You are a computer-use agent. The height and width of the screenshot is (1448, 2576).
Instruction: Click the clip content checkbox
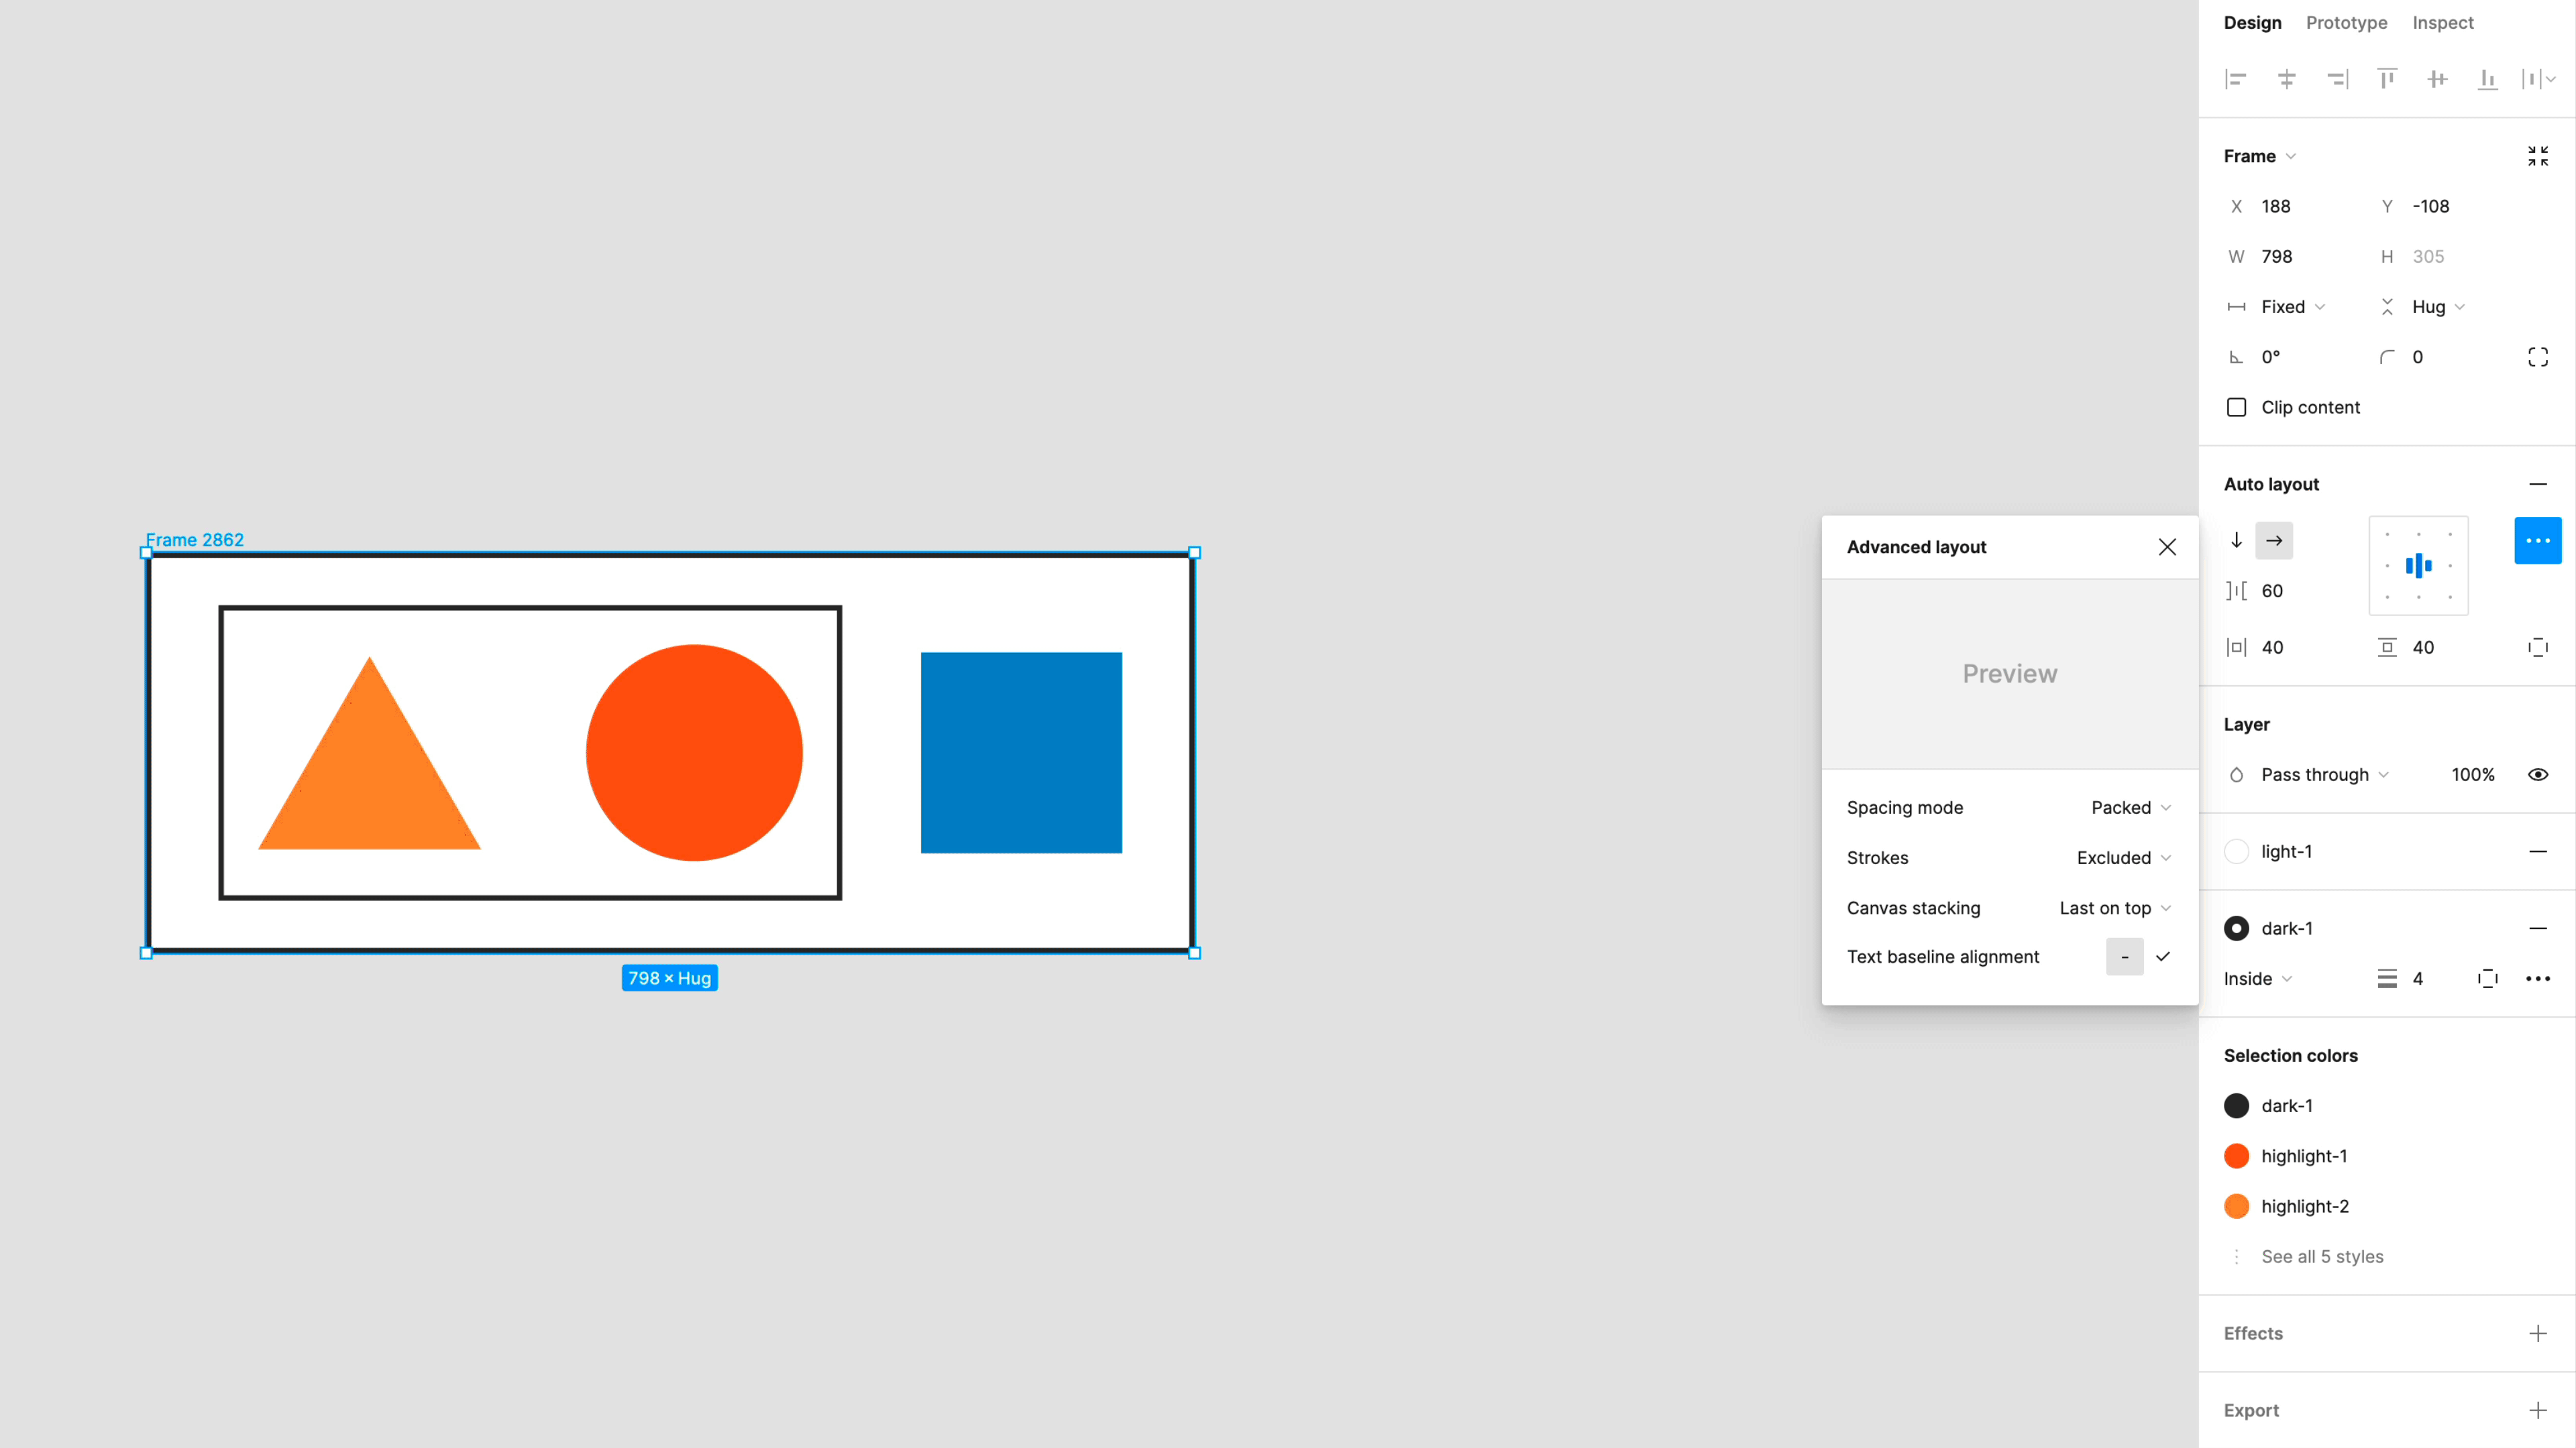(x=2237, y=407)
